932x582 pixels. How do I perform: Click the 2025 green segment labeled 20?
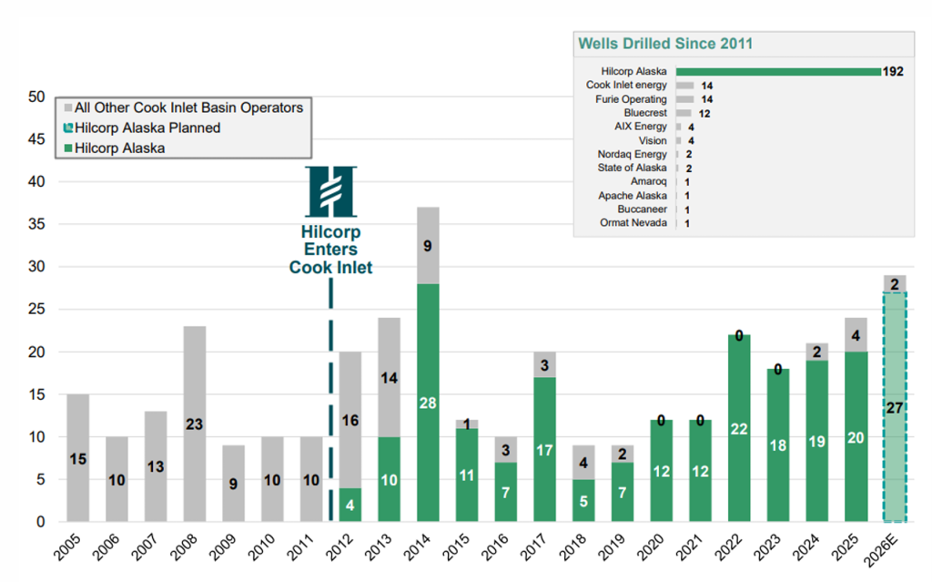856,437
